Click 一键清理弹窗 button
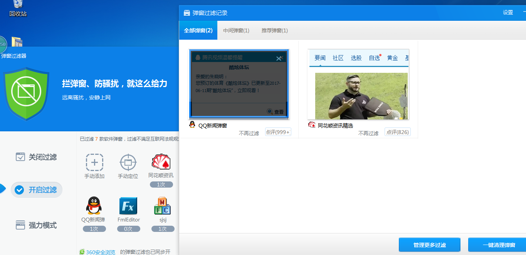The image size is (526, 255). [x=497, y=245]
